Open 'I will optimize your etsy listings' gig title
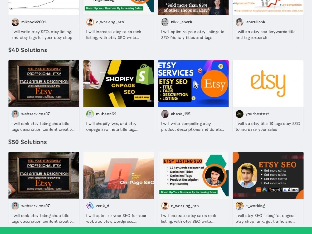This screenshot has width=312, height=234. tap(193, 35)
